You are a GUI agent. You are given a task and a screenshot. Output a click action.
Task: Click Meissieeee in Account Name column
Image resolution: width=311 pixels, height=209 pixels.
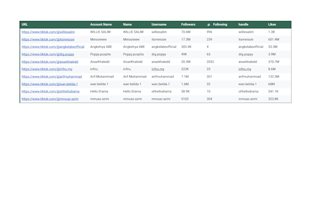pos(98,40)
